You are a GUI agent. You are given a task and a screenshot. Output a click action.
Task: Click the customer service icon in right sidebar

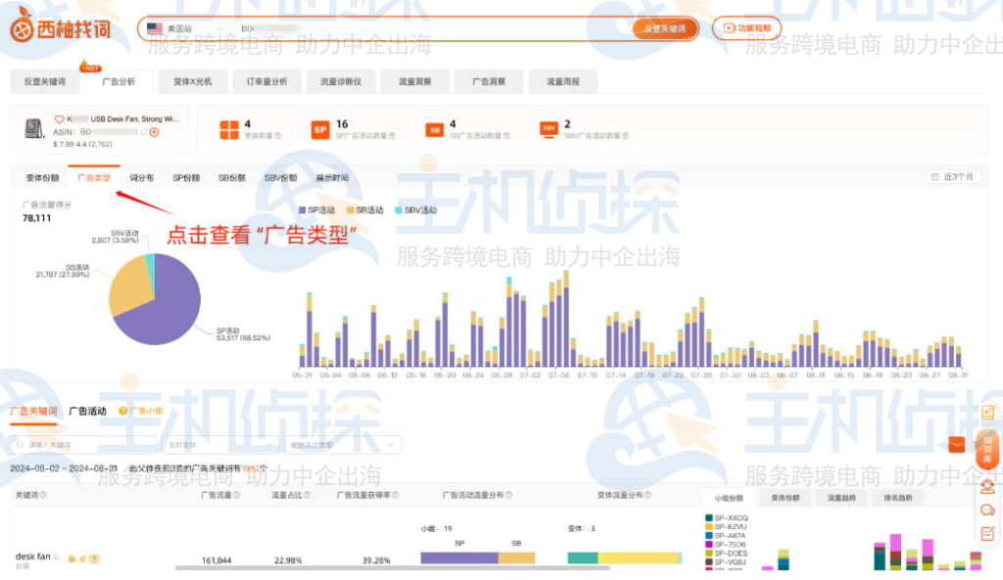tap(987, 486)
